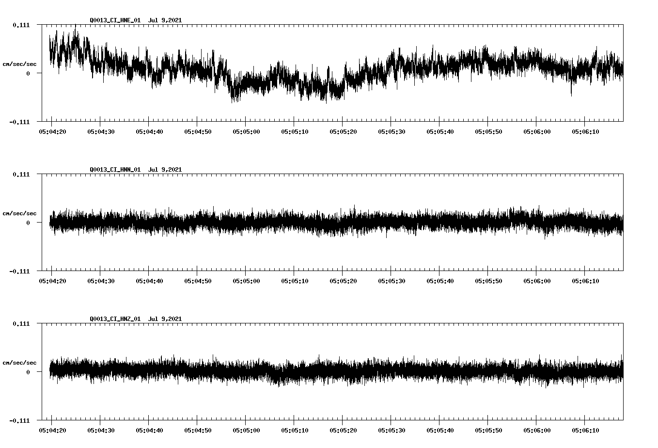Click the HNZ plot 0.111 upper axis value

[21, 323]
